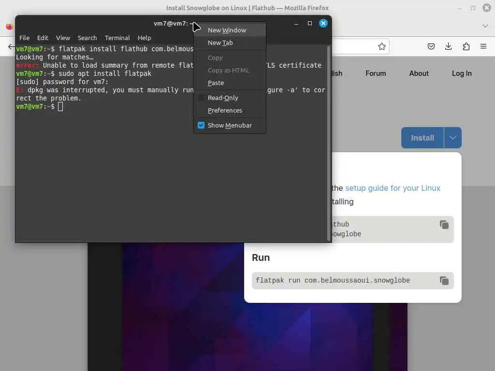Screen dimensions: 495x371
Task: Click the terminal vertical scrollbar
Action: (x=329, y=143)
